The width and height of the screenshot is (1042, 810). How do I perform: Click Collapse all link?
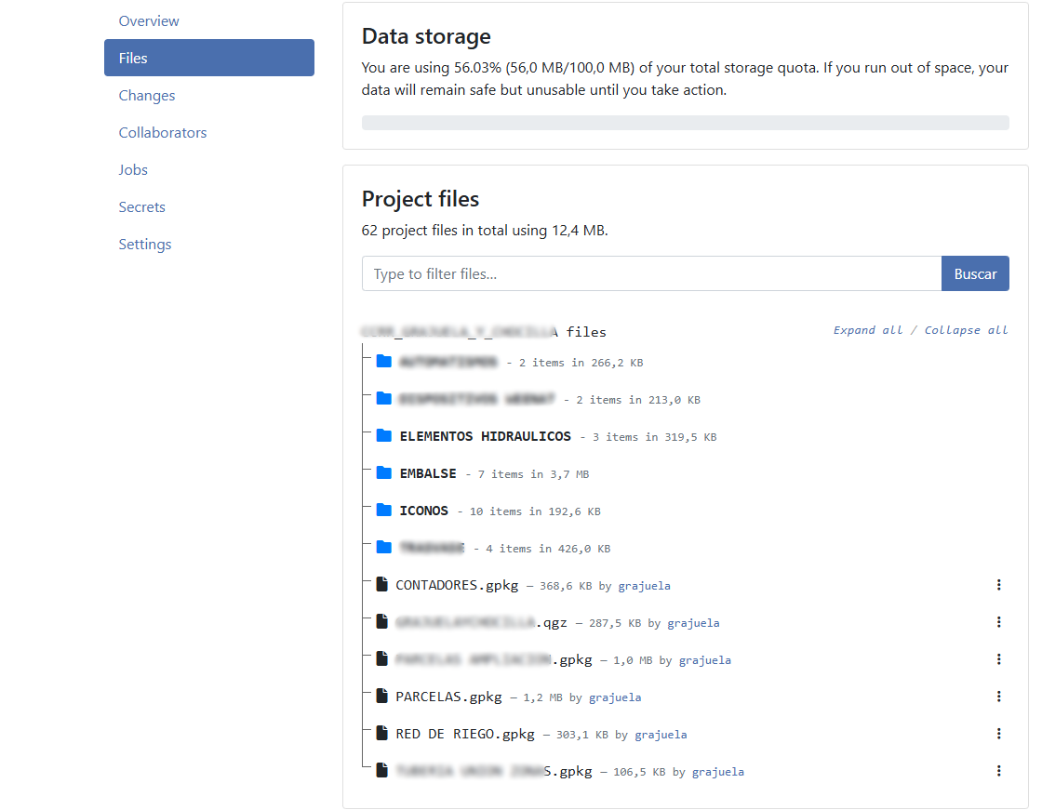[x=967, y=330]
